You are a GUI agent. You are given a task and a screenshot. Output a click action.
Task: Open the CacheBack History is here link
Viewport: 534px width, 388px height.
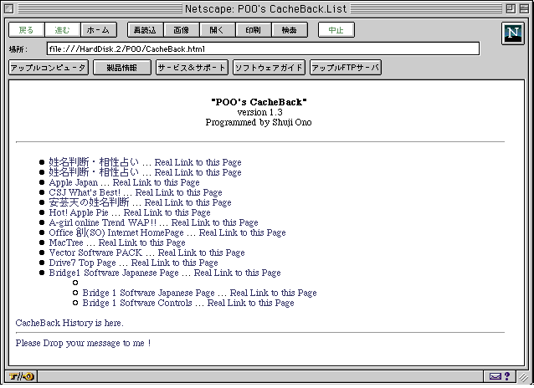tap(69, 323)
